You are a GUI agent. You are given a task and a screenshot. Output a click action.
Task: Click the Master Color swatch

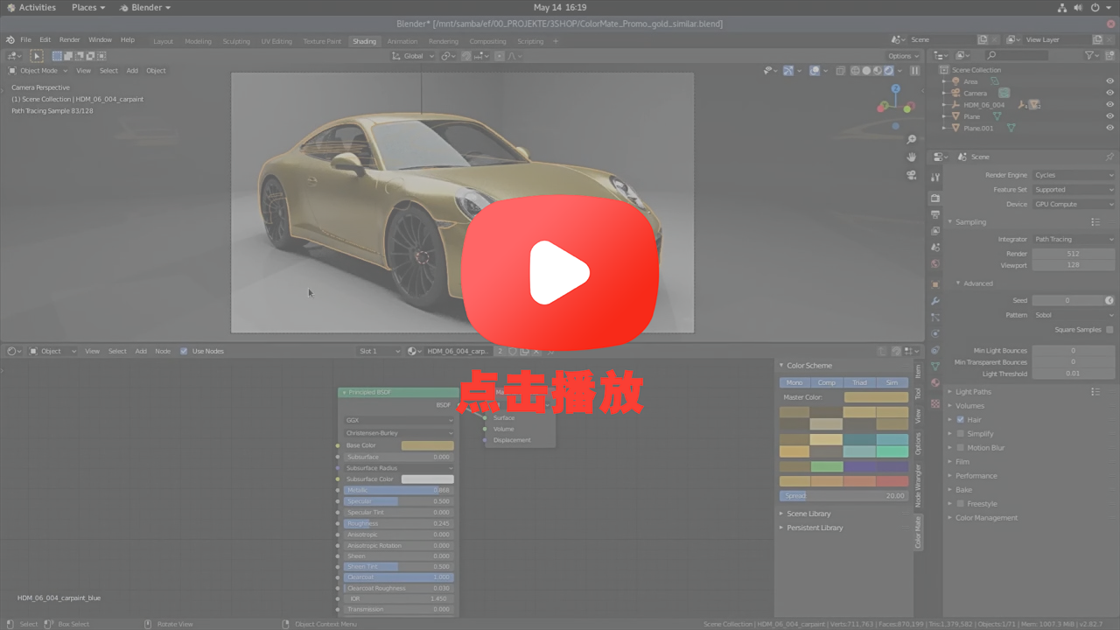point(876,397)
